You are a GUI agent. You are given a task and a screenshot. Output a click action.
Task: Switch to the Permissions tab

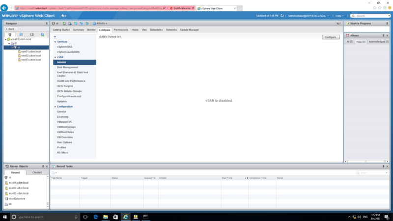121,30
